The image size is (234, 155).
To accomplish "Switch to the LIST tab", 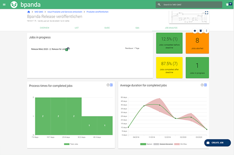I will coord(77,28).
